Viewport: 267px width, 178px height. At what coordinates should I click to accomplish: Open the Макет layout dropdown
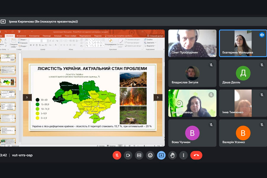23,39
